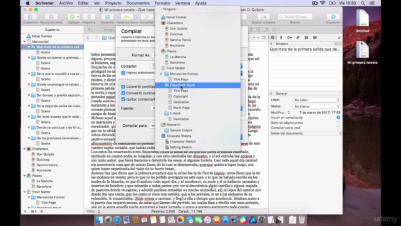Go forward with the editor's right arrow
The width and height of the screenshot is (401, 226).
click(96, 38)
